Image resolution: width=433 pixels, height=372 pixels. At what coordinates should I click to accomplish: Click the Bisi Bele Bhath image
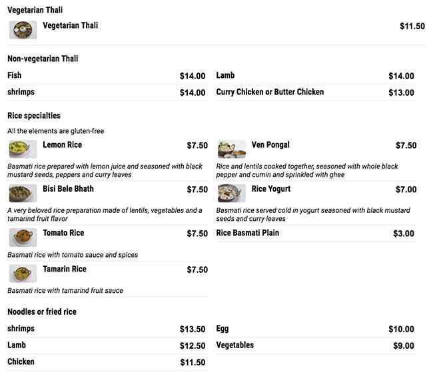click(x=23, y=193)
